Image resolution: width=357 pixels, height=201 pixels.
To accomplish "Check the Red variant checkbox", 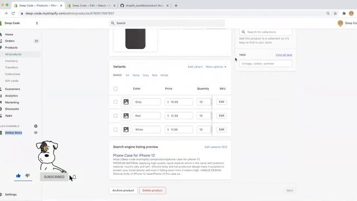I will click(115, 116).
